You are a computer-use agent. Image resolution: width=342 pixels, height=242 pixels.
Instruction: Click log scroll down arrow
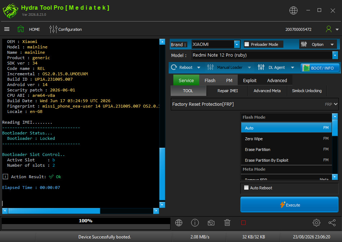click(x=162, y=205)
